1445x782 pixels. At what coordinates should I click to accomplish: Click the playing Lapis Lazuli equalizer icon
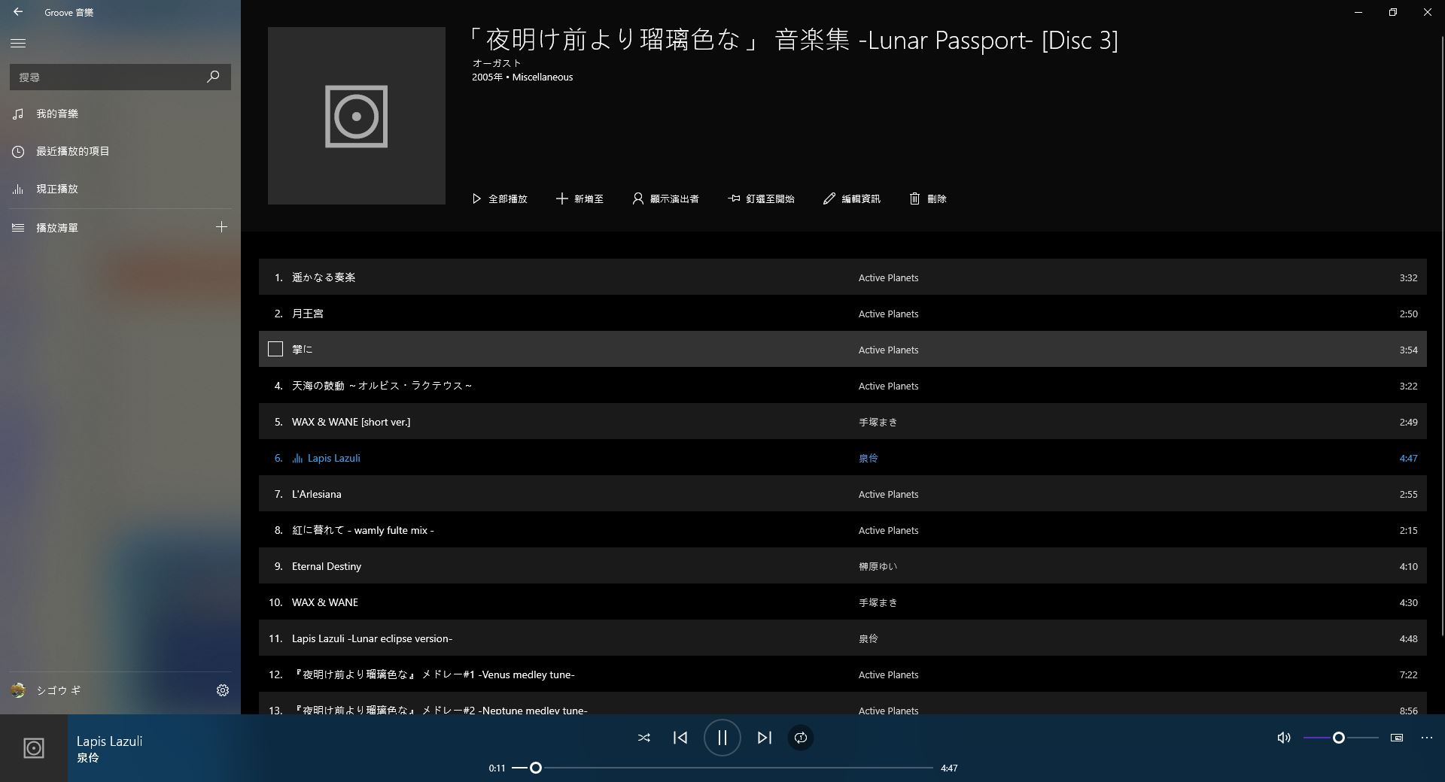tap(297, 458)
